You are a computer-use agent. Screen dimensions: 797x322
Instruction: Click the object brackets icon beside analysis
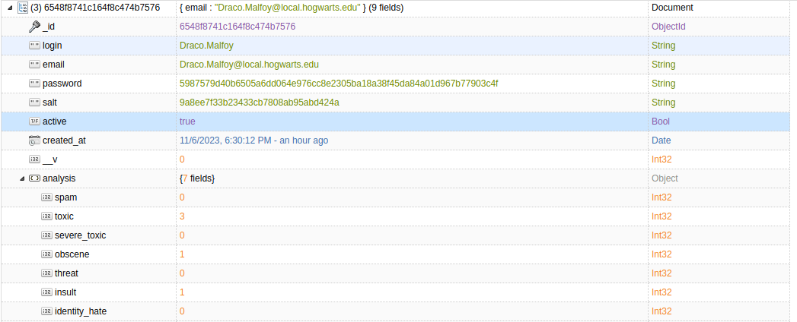(34, 178)
